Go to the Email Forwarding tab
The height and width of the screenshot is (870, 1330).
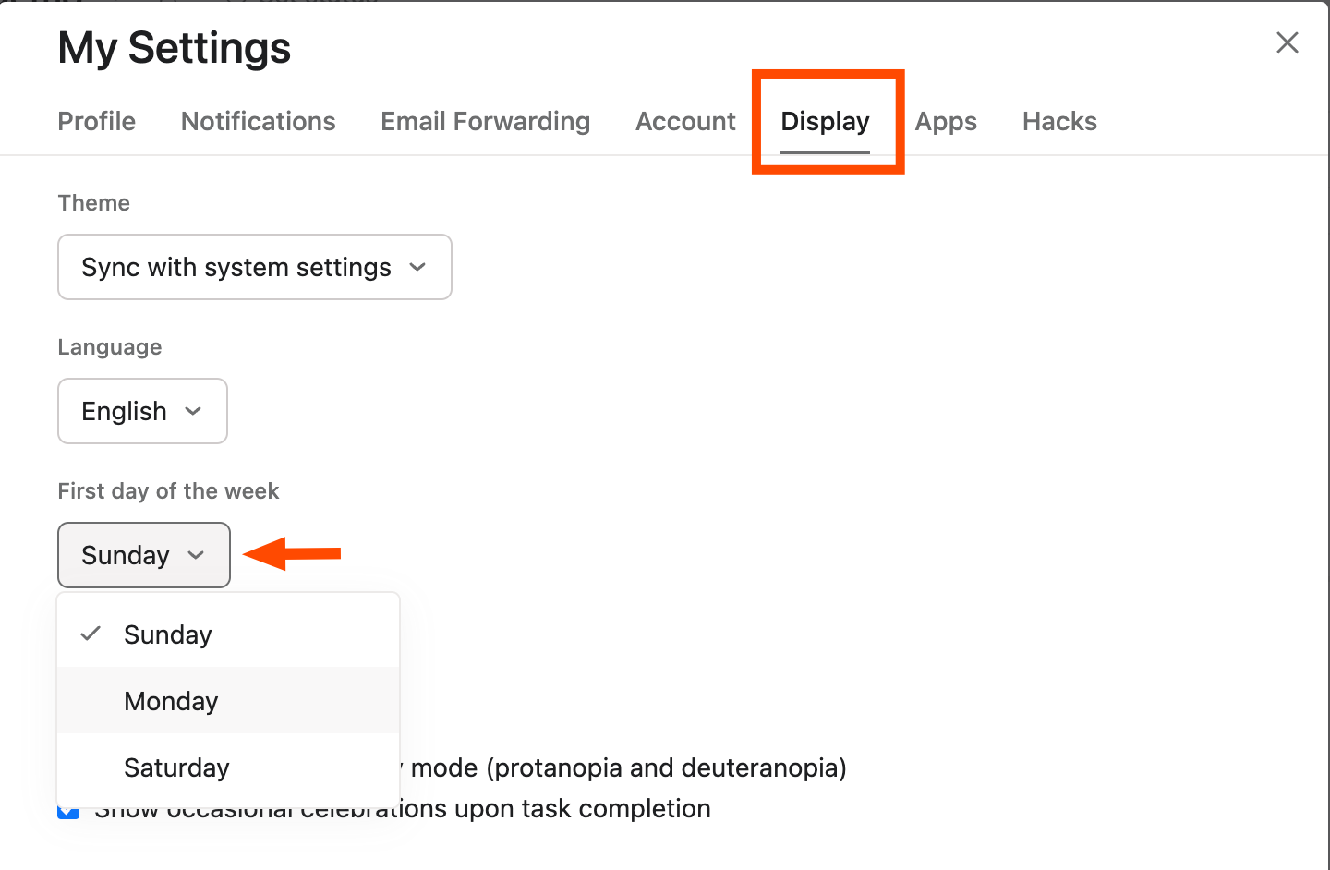[485, 121]
